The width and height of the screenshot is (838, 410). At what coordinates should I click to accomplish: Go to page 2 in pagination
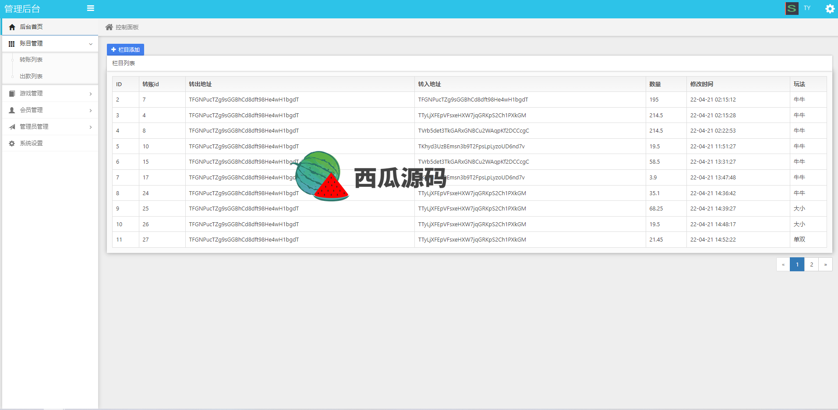(811, 264)
